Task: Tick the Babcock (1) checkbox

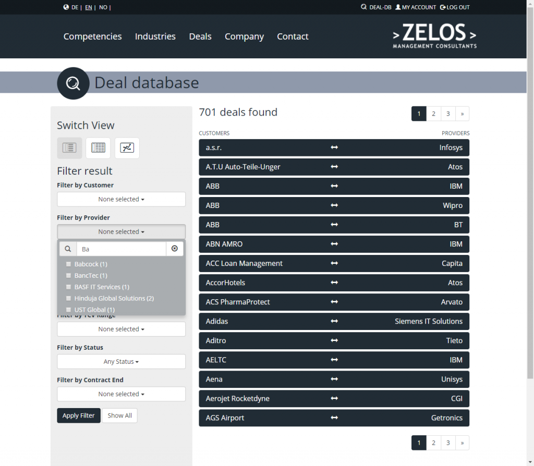Action: tap(68, 264)
